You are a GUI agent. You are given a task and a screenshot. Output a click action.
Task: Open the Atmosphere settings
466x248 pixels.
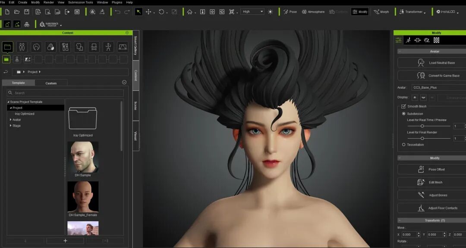point(313,12)
